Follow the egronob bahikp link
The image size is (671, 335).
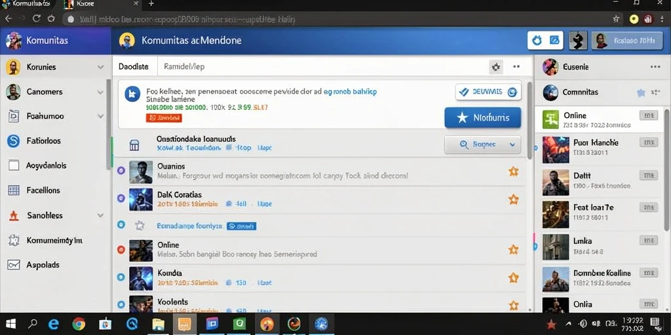click(x=350, y=92)
